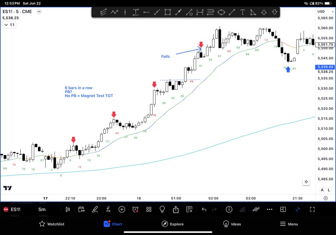Pick the arrow up marker tool
Image resolution: width=336 pixels, height=235 pixels.
pyautogui.click(x=264, y=12)
